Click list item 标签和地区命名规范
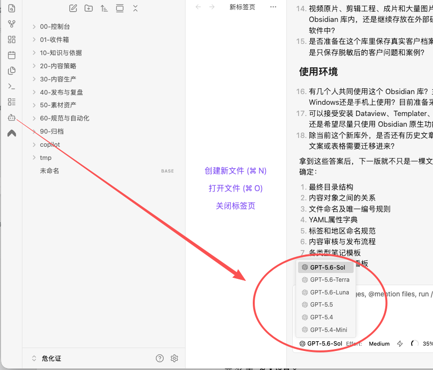The image size is (433, 370). pos(342,231)
